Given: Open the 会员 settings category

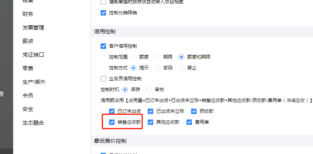Looking at the screenshot, I should [x=28, y=95].
